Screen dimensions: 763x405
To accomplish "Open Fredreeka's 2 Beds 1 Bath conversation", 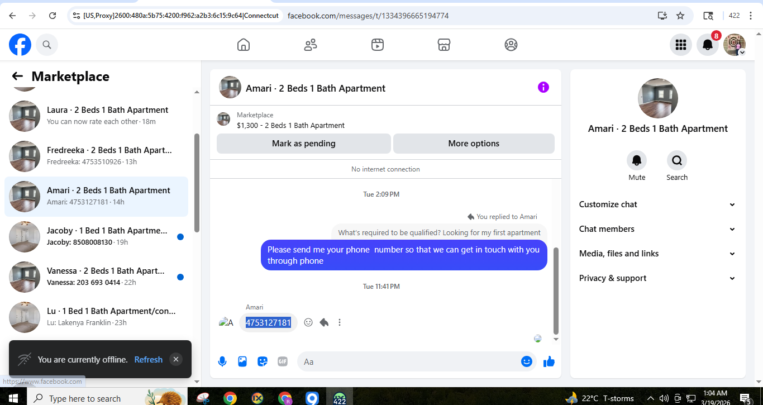I will point(96,156).
